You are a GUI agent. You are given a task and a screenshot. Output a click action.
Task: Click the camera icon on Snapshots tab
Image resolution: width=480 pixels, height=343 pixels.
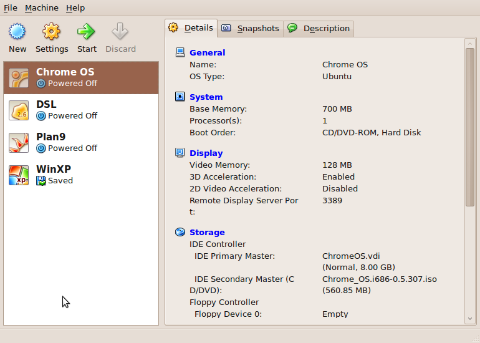pyautogui.click(x=226, y=28)
